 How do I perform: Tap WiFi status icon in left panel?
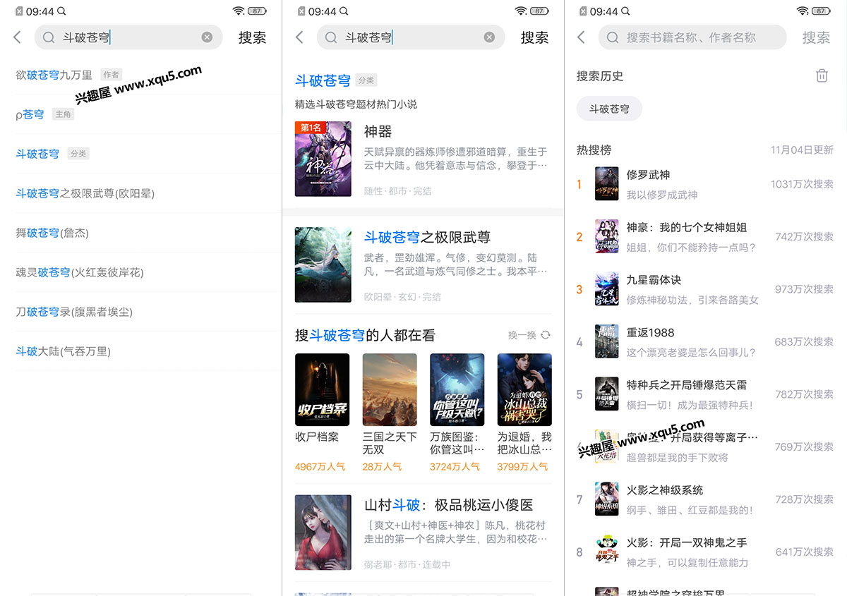[x=239, y=11]
